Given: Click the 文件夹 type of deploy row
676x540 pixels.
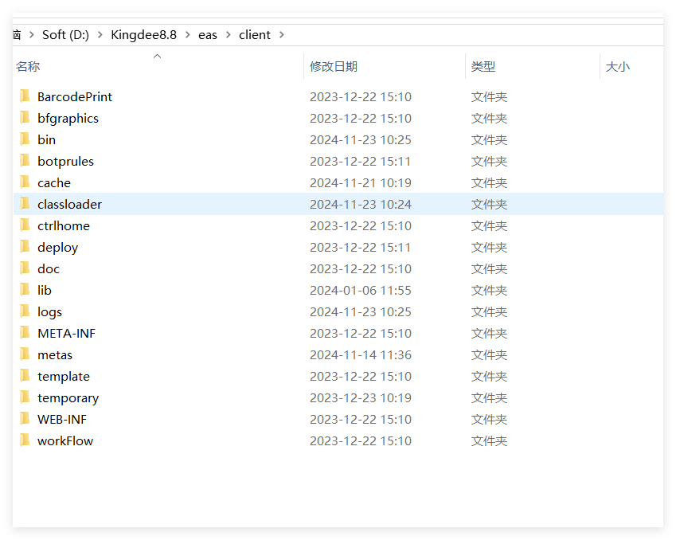Looking at the screenshot, I should coord(489,247).
